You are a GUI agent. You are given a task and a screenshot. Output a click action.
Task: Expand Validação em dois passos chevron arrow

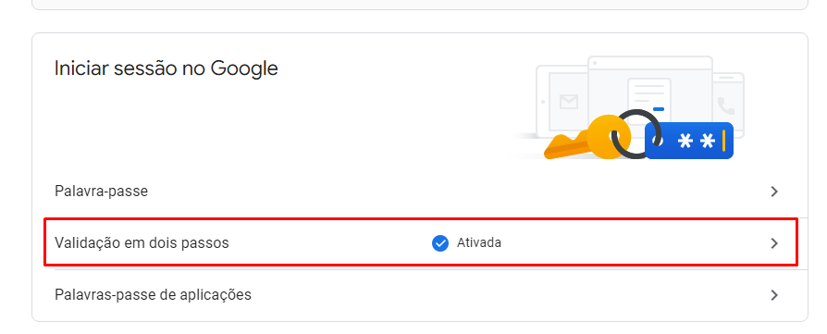point(773,243)
